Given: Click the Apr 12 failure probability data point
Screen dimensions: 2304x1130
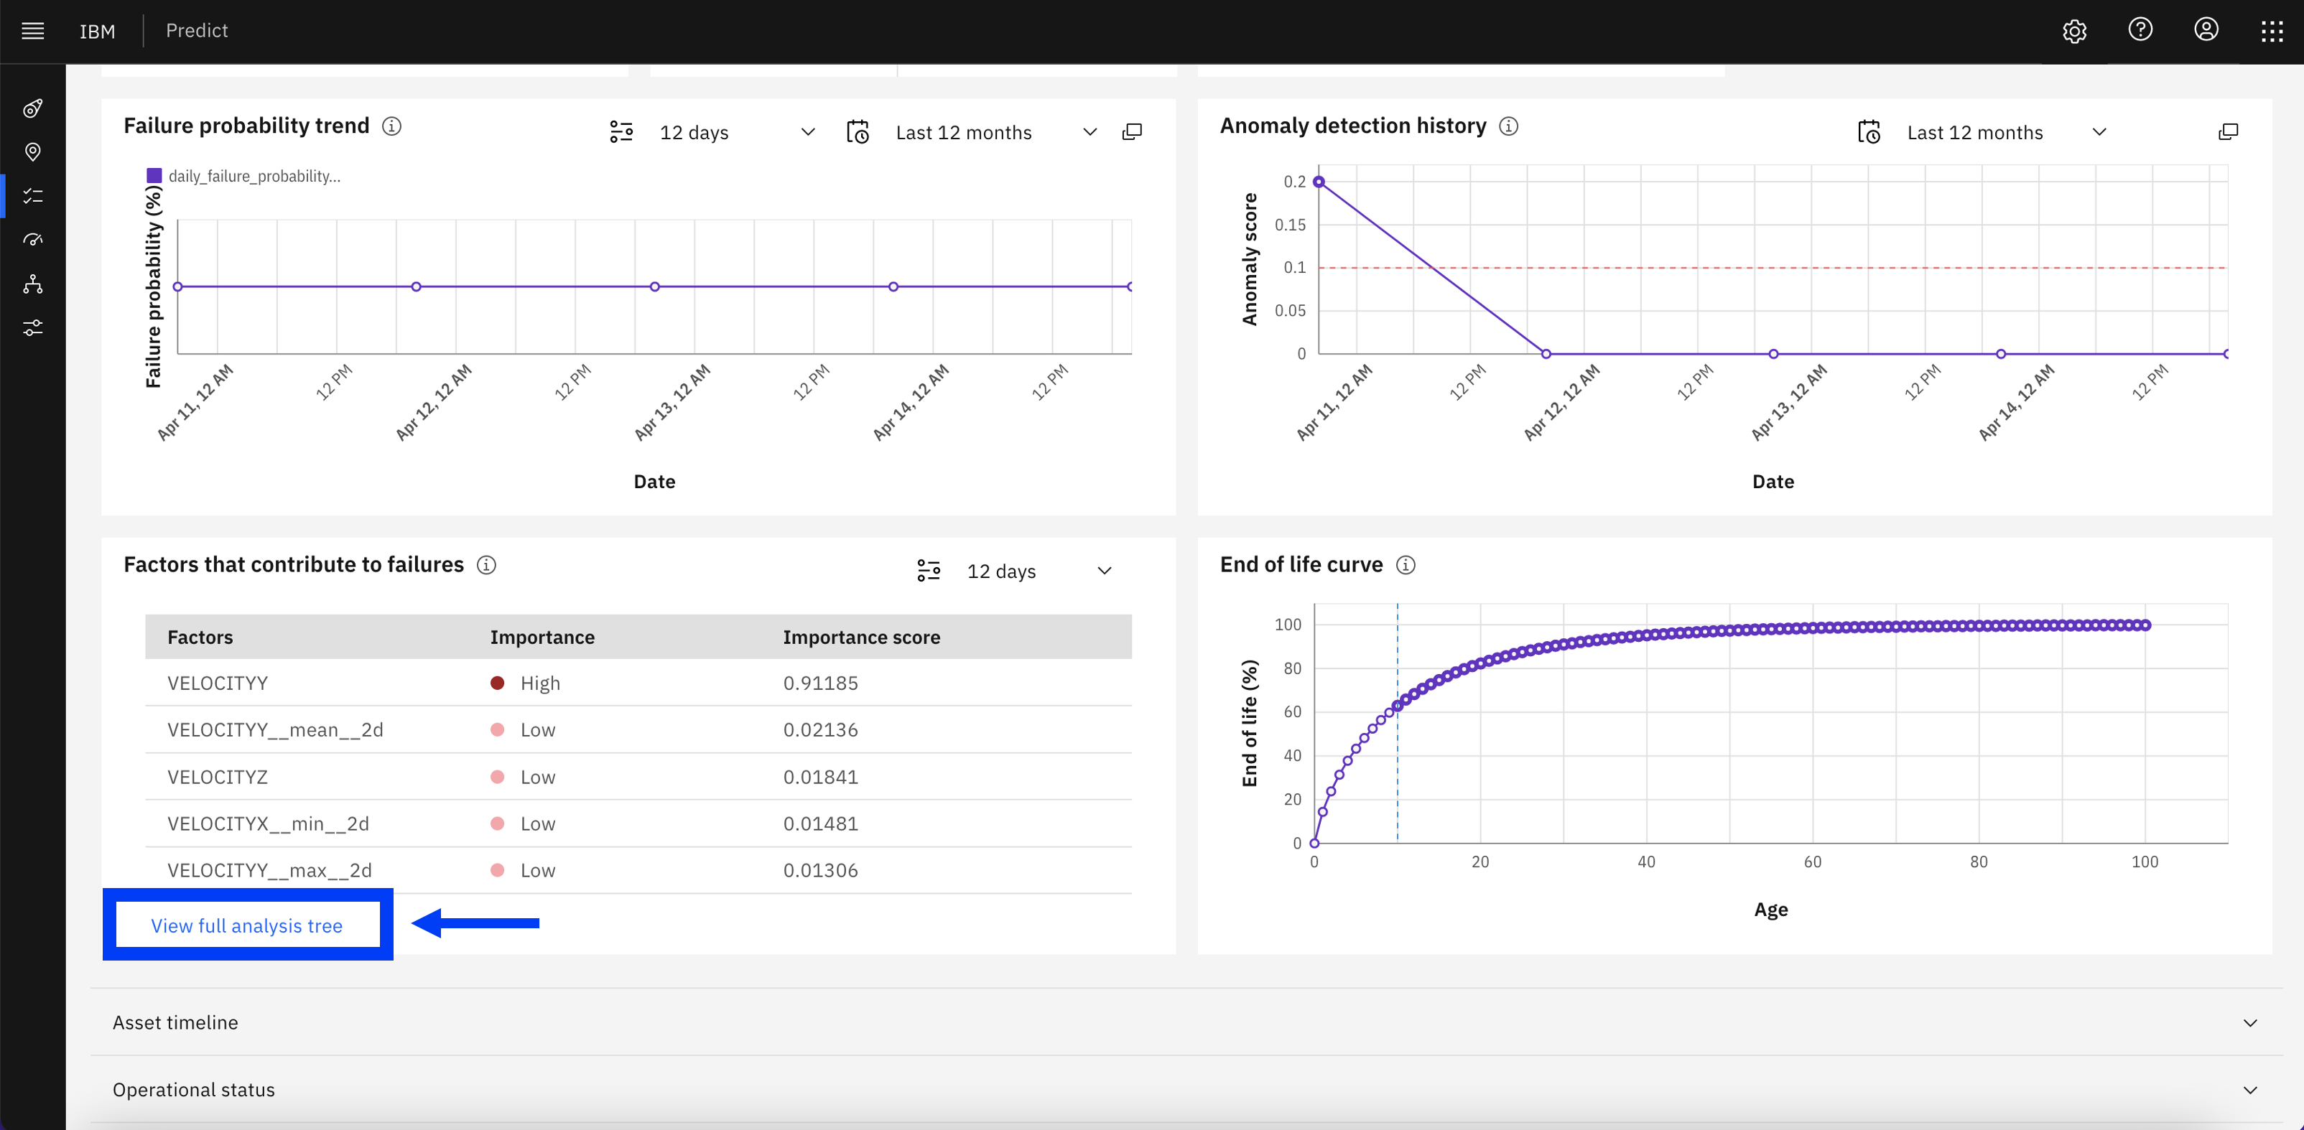Looking at the screenshot, I should click(416, 287).
